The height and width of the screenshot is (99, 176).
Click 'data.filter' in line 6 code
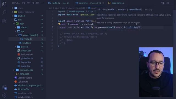click(x=84, y=27)
